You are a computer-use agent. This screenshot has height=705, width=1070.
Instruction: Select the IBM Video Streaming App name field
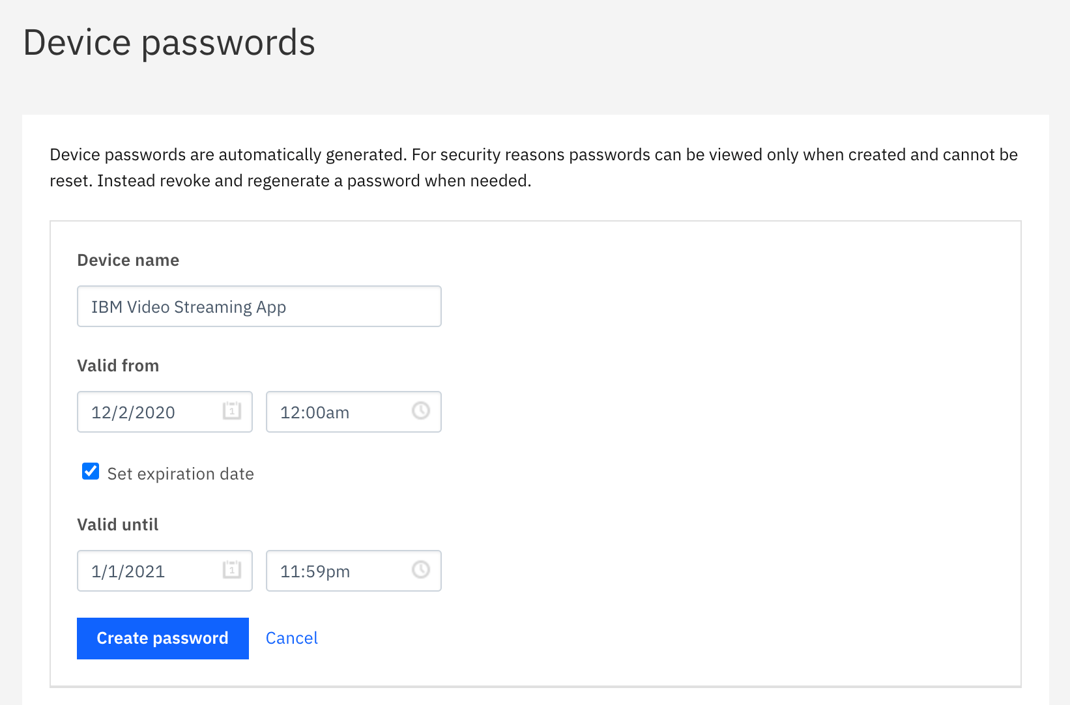259,306
